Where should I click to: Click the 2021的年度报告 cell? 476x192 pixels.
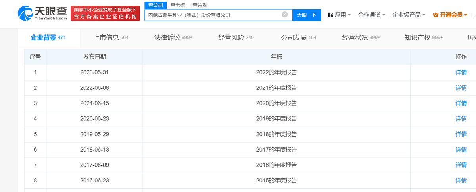click(276, 88)
